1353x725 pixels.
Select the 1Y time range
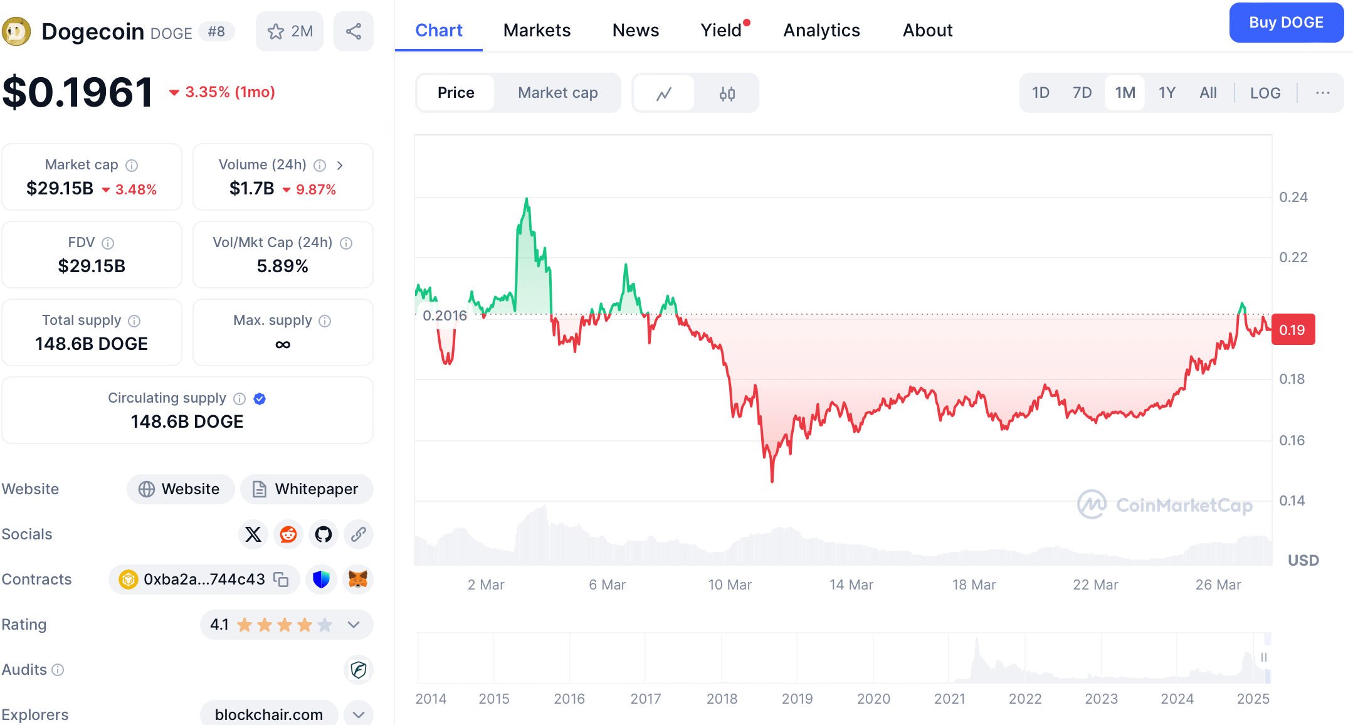click(1167, 92)
